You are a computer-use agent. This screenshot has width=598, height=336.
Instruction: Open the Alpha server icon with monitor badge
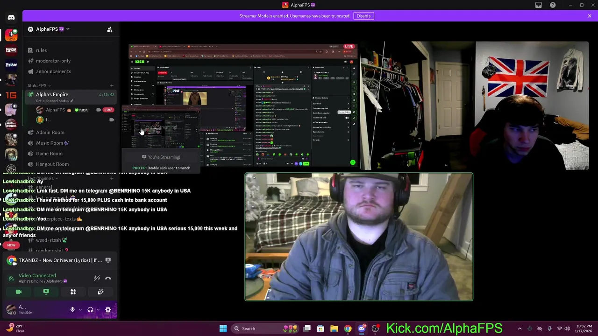(x=11, y=35)
